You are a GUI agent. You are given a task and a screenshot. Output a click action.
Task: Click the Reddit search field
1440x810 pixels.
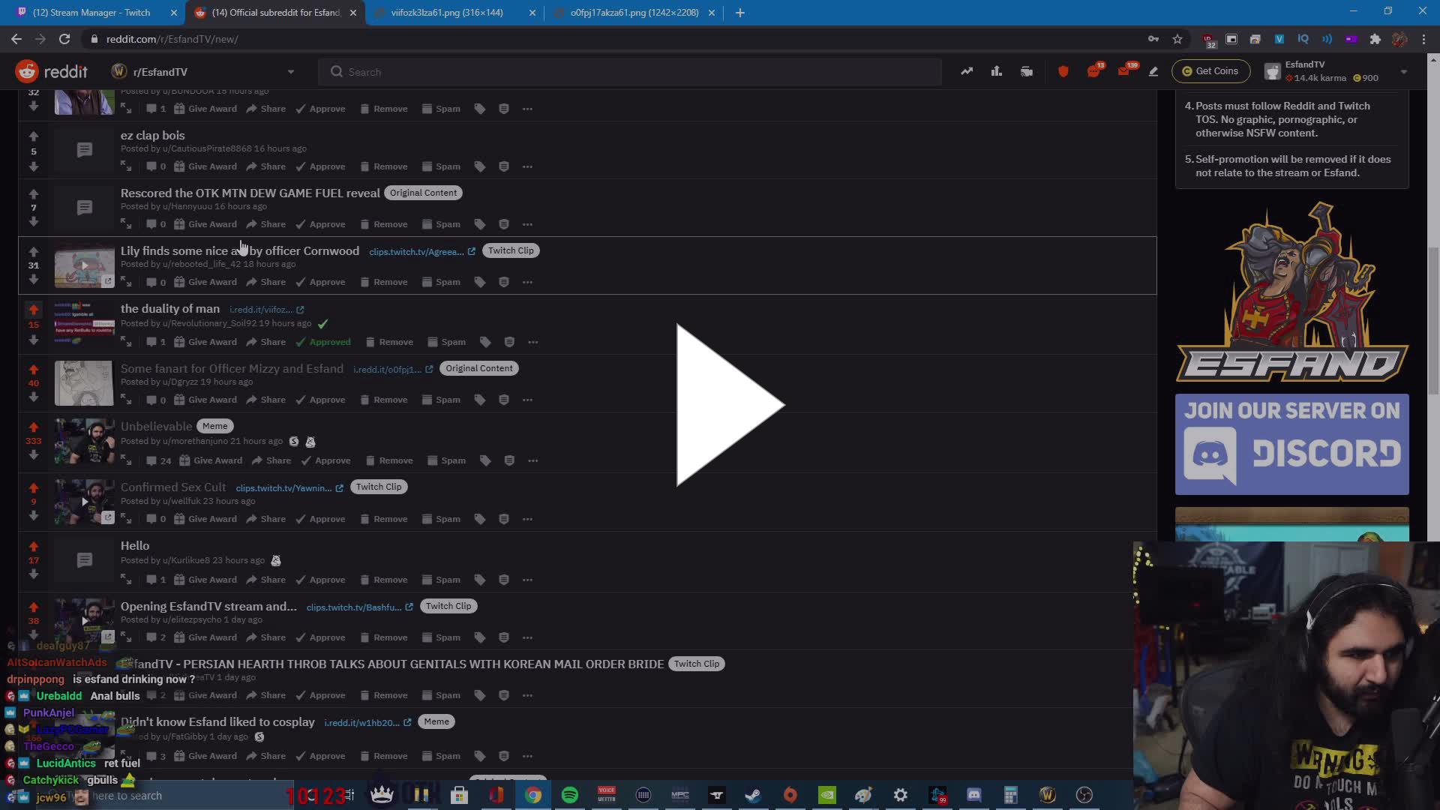(630, 72)
